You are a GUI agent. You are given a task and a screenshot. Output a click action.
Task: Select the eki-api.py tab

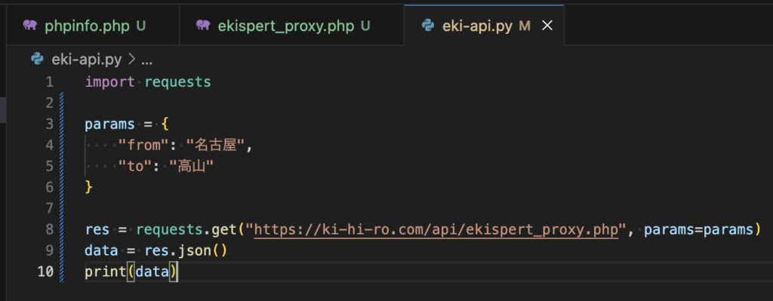484,26
